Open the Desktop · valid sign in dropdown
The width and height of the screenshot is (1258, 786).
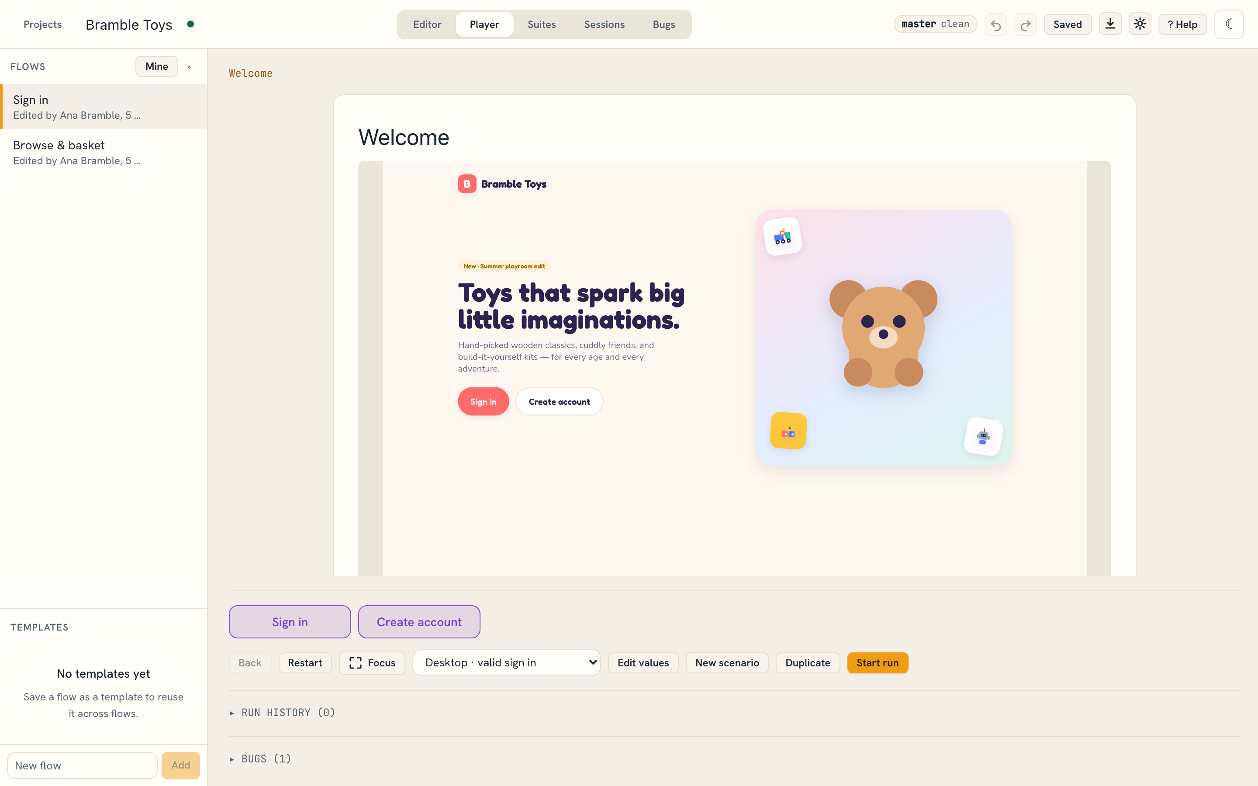coord(506,662)
